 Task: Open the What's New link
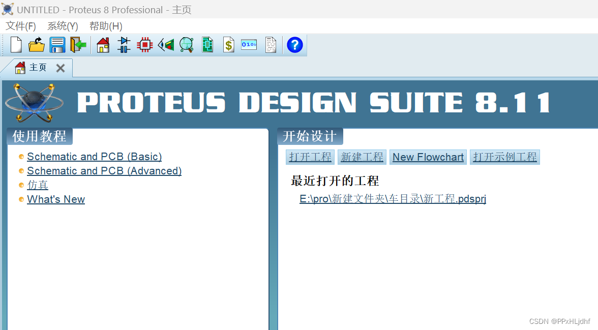pyautogui.click(x=56, y=199)
